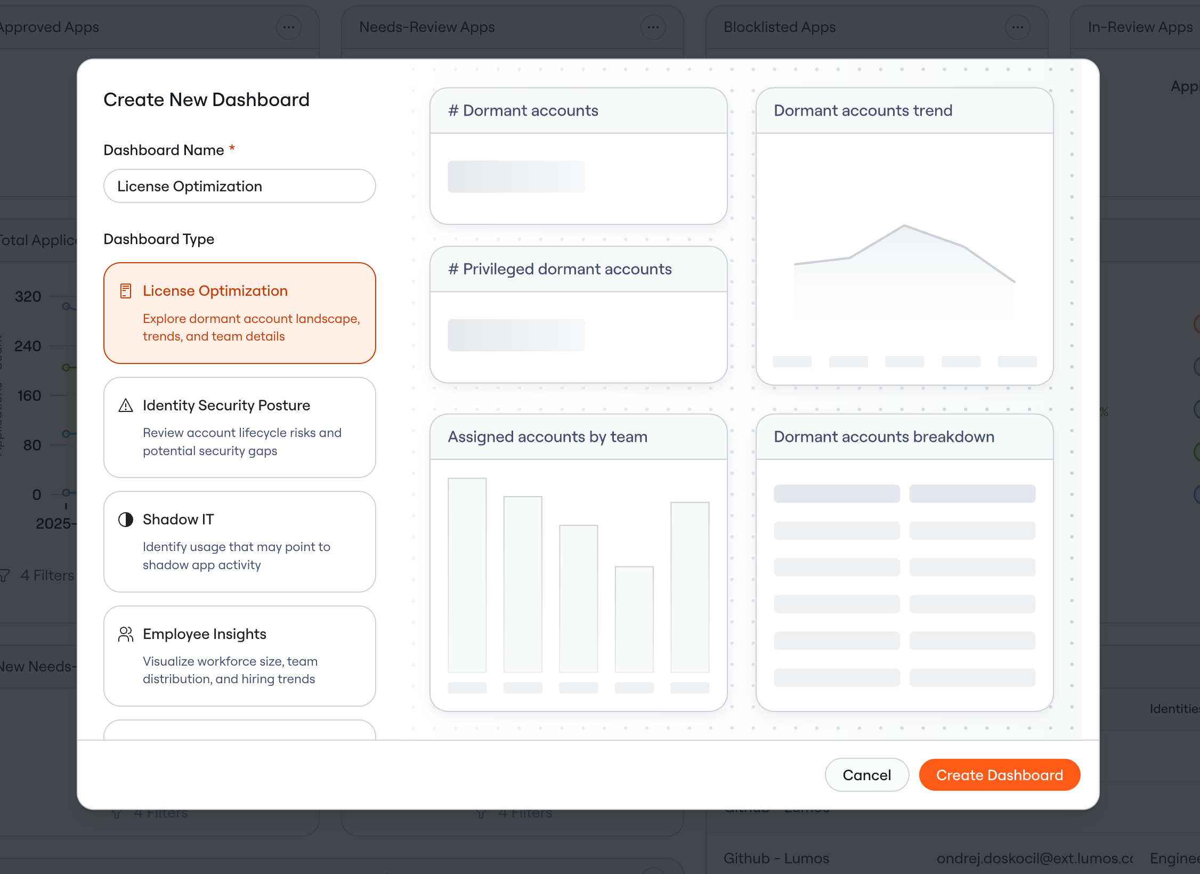1200x874 pixels.
Task: Click the Assigned accounts by team bar chart preview
Action: [579, 563]
